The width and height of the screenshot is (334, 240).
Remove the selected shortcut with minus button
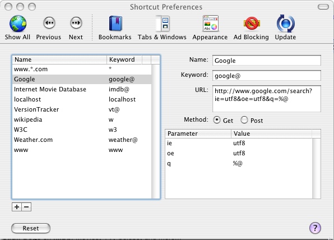[x=26, y=207]
